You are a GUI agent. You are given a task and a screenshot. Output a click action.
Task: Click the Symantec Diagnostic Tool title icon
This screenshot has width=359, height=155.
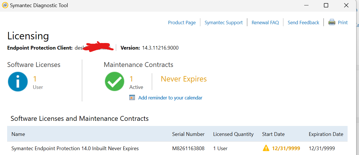point(5,5)
